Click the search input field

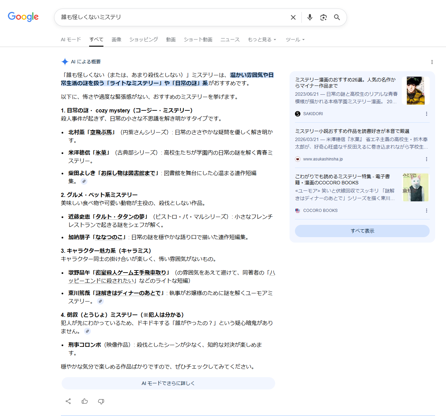coord(170,17)
